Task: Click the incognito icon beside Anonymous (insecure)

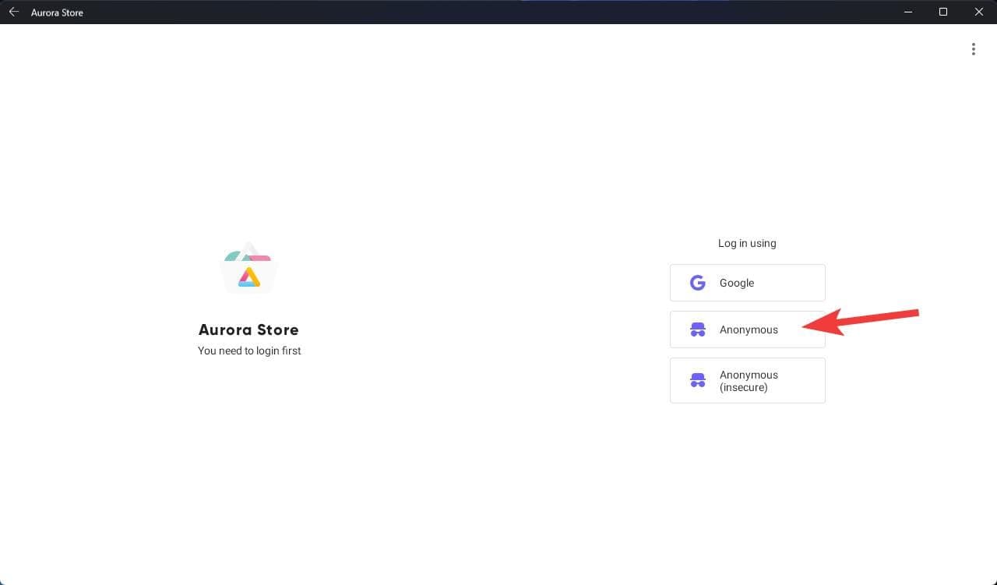Action: pos(697,380)
